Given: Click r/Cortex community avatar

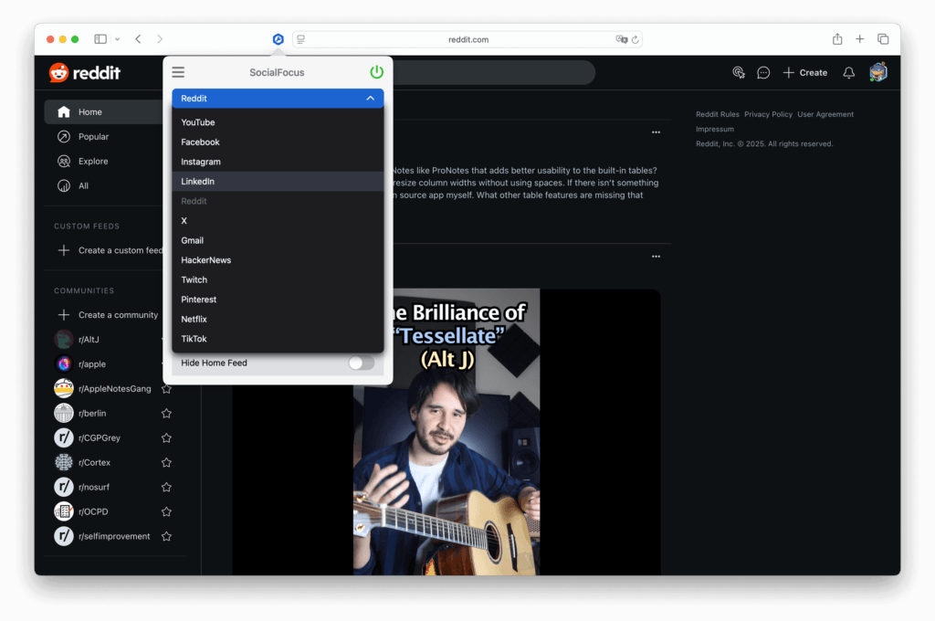Looking at the screenshot, I should [x=64, y=462].
